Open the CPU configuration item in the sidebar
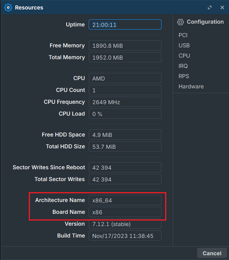This screenshot has width=229, height=260. [x=184, y=56]
